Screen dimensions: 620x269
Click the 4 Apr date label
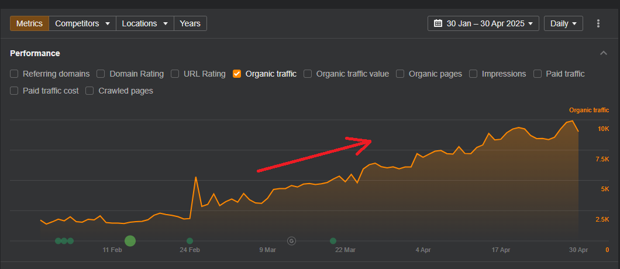[x=423, y=250]
